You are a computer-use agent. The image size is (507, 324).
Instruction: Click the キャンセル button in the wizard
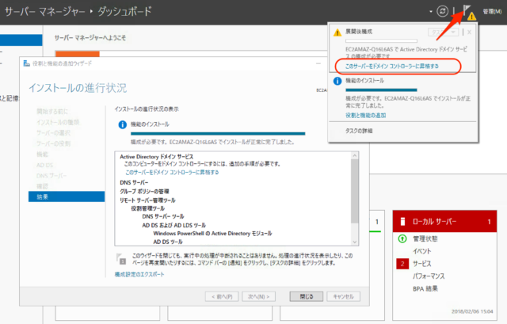(343, 296)
